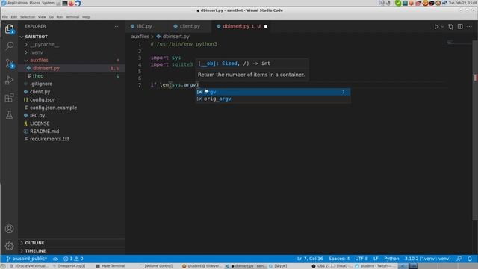
Task: Open Problems via errors and warnings indicator
Action: pyautogui.click(x=73, y=259)
